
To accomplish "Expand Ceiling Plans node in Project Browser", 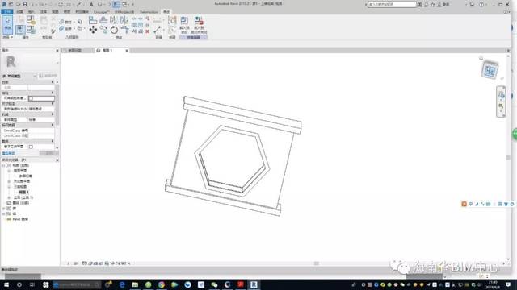I will [x=9, y=181].
